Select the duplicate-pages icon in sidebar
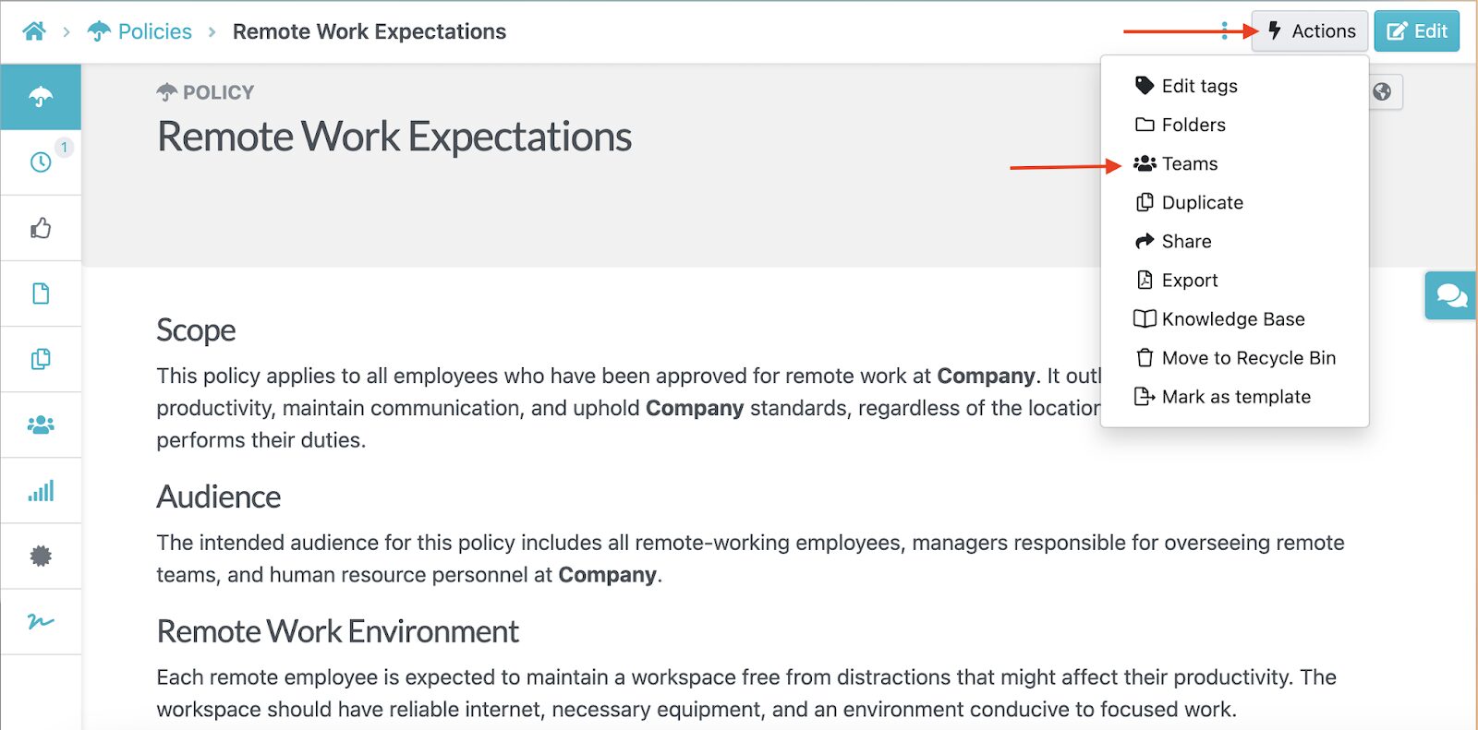The width and height of the screenshot is (1478, 730). [x=41, y=359]
